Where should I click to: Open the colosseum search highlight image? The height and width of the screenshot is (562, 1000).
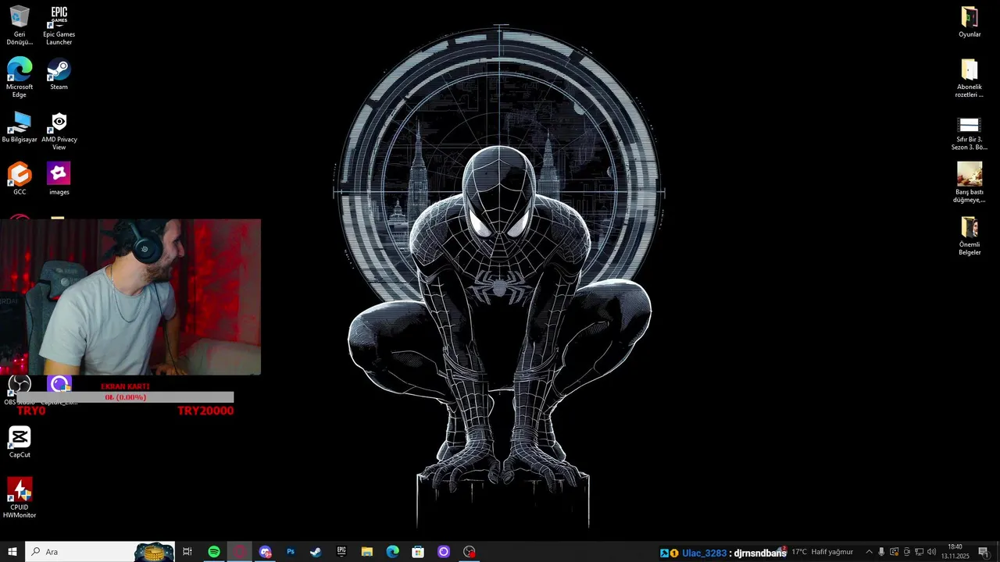click(154, 552)
